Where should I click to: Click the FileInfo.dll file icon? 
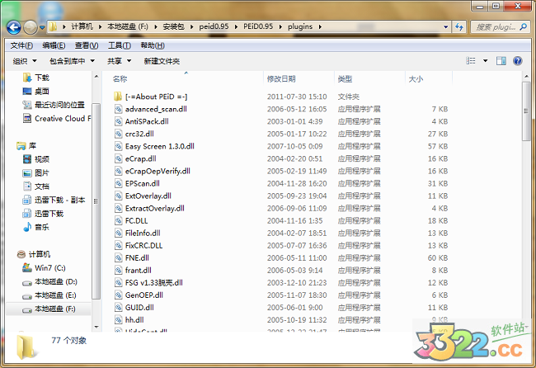[x=118, y=234]
